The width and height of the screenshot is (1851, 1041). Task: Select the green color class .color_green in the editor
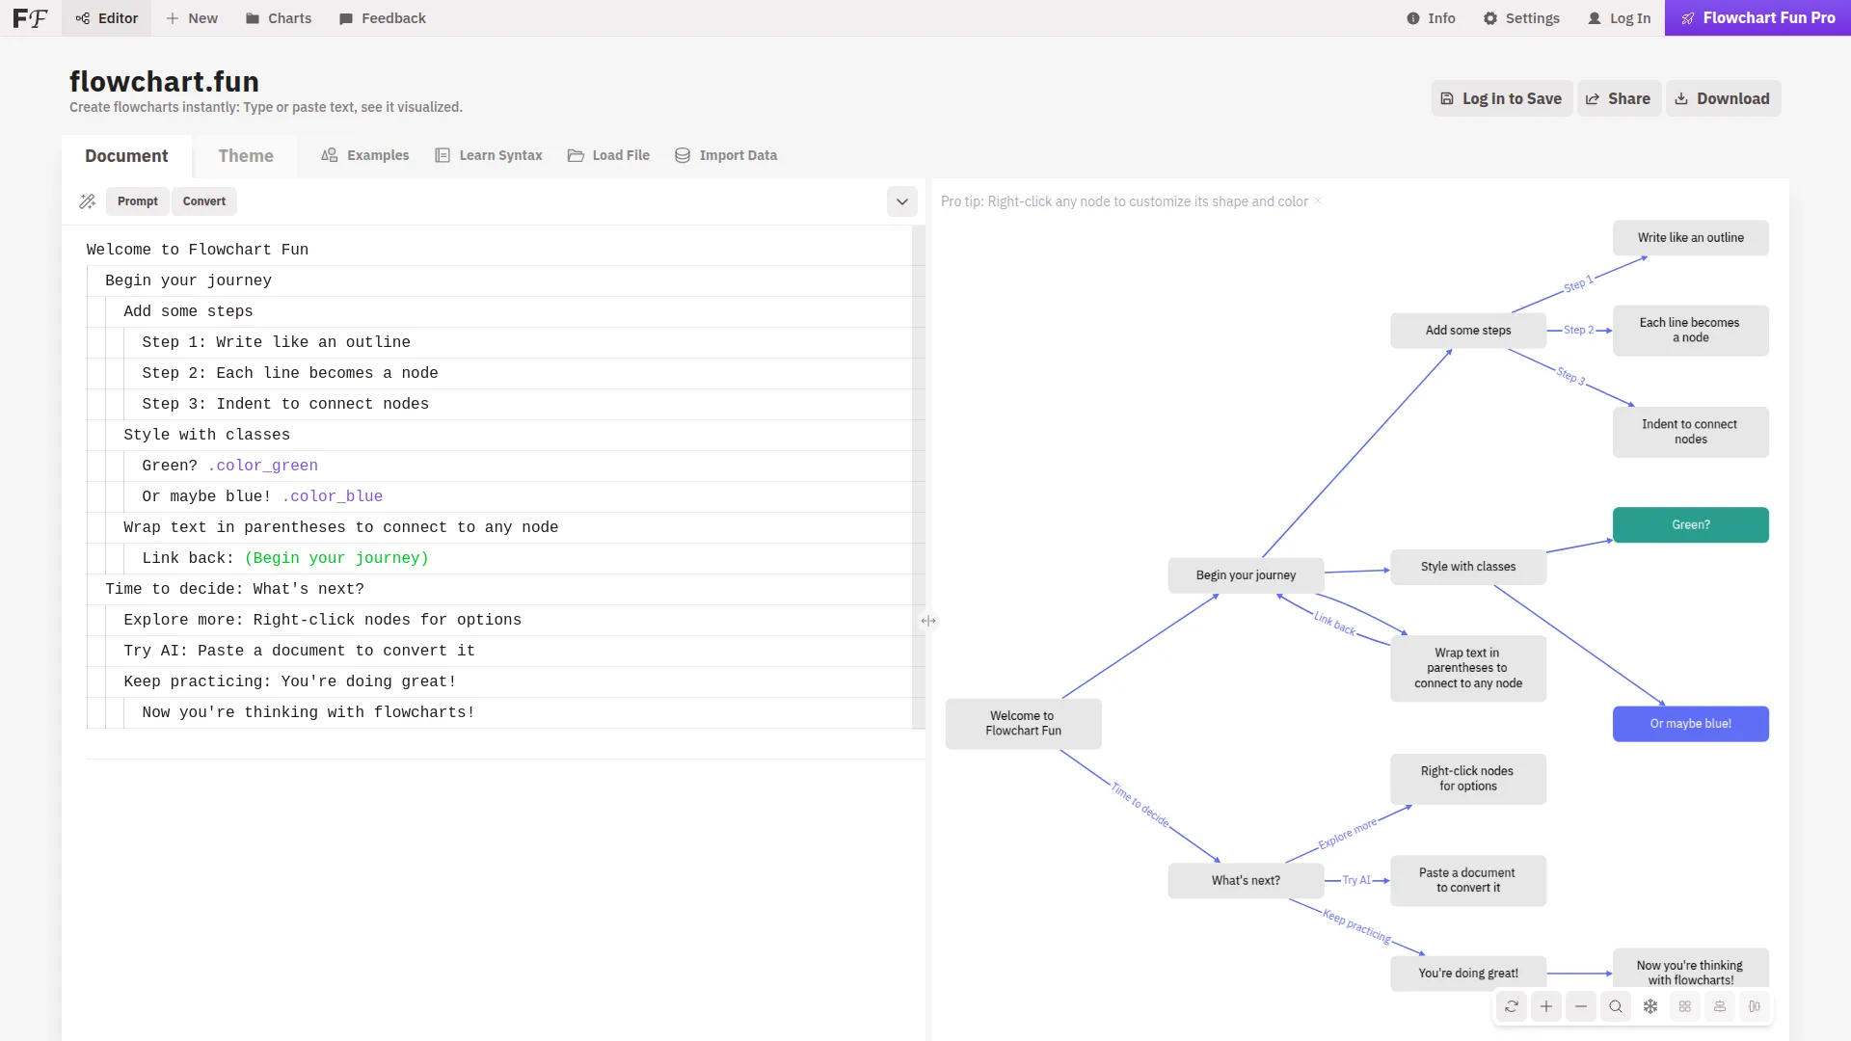coord(263,466)
